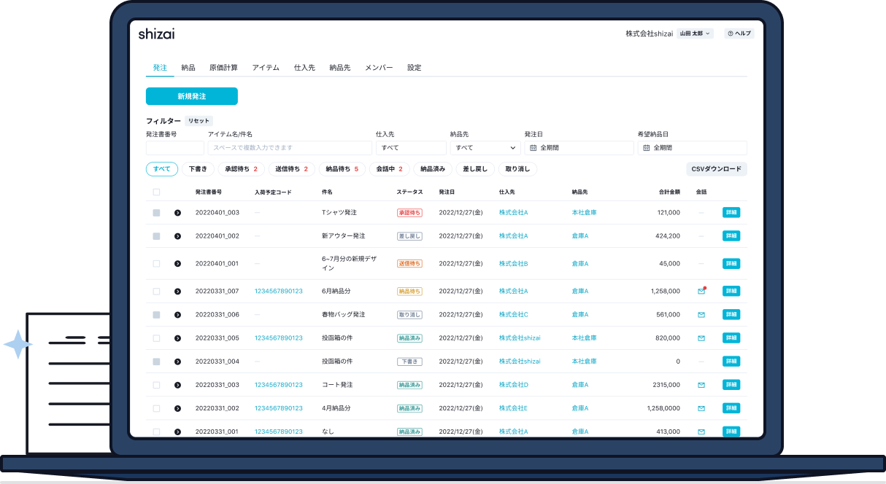886x484 pixels.
Task: Open the mail conversation for order 20220331_007
Action: tap(701, 291)
